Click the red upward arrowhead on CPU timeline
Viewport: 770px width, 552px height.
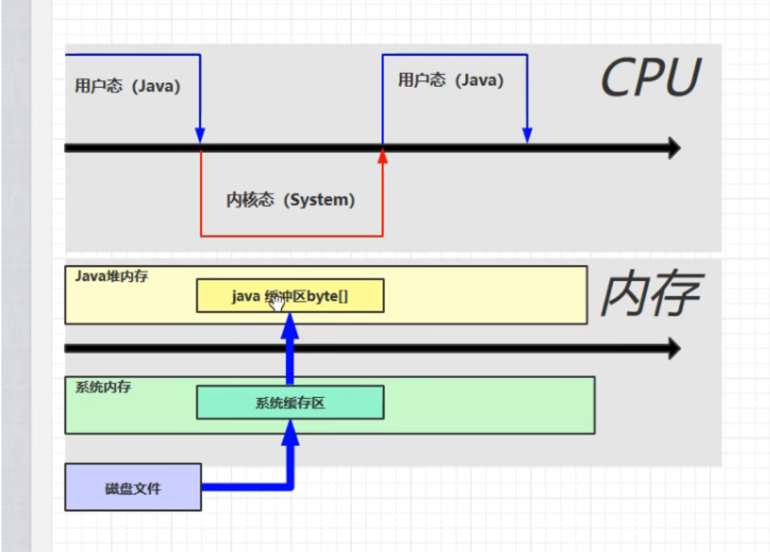[382, 156]
